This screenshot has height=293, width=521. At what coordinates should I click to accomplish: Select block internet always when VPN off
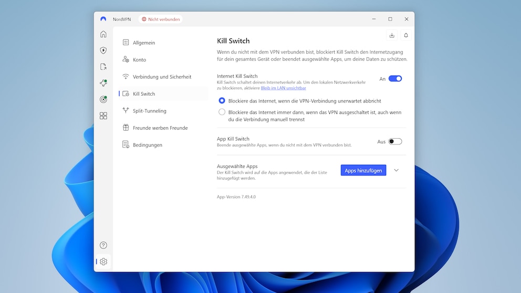[222, 112]
